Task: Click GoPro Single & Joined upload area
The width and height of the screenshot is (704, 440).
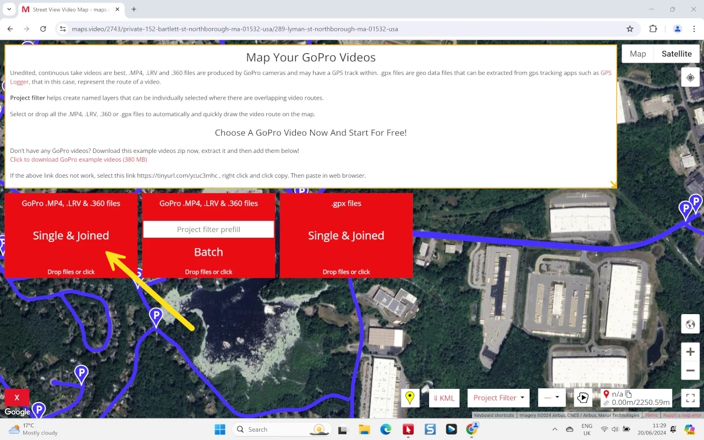Action: coord(71,235)
